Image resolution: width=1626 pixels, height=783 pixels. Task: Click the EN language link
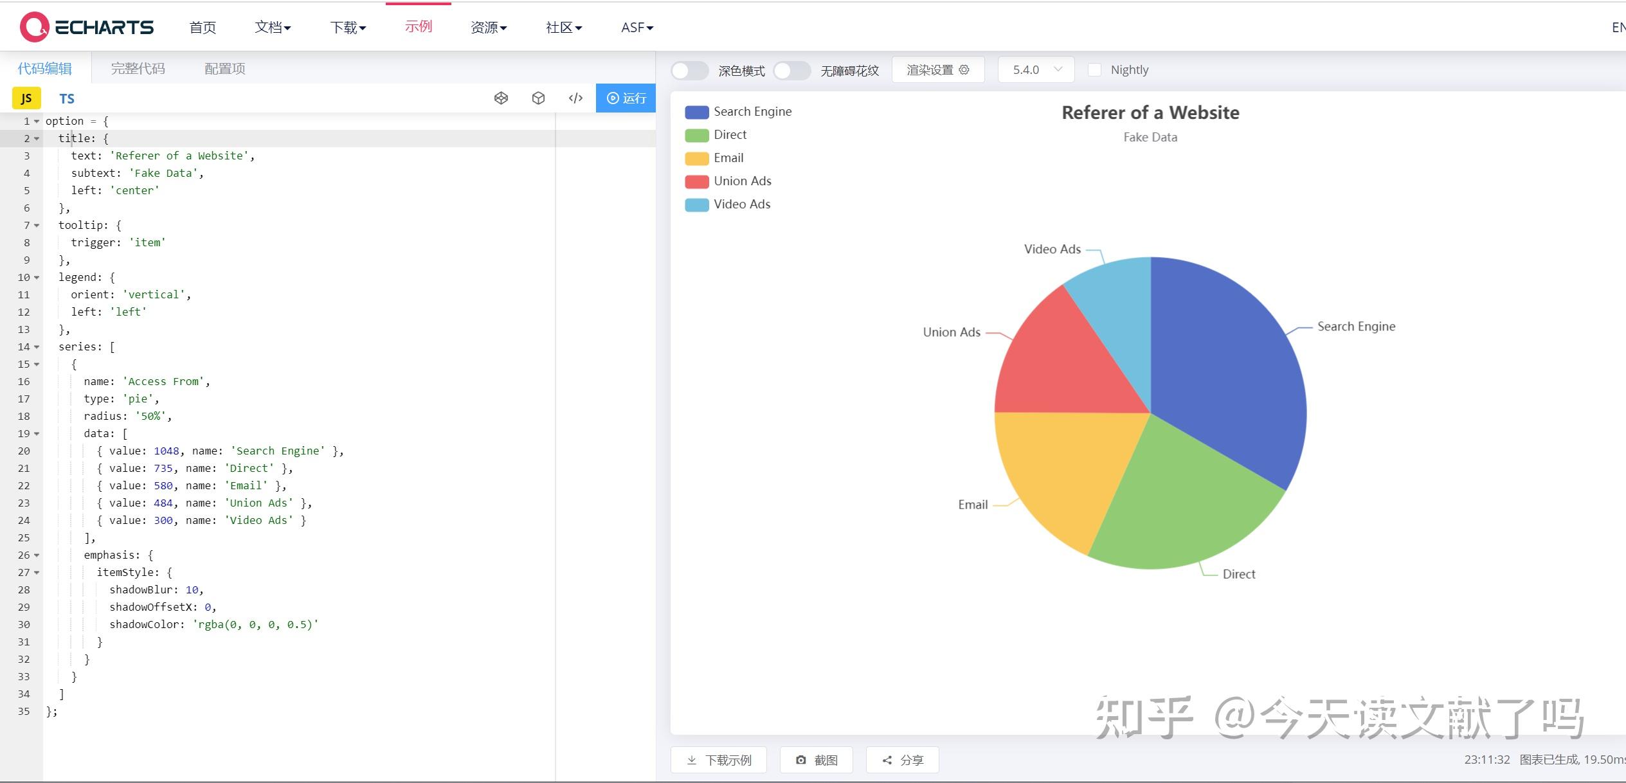pyautogui.click(x=1618, y=26)
